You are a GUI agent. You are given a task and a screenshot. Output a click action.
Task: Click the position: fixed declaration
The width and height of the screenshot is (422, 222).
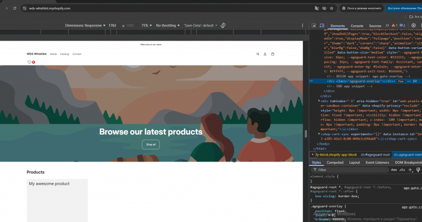click(330, 211)
